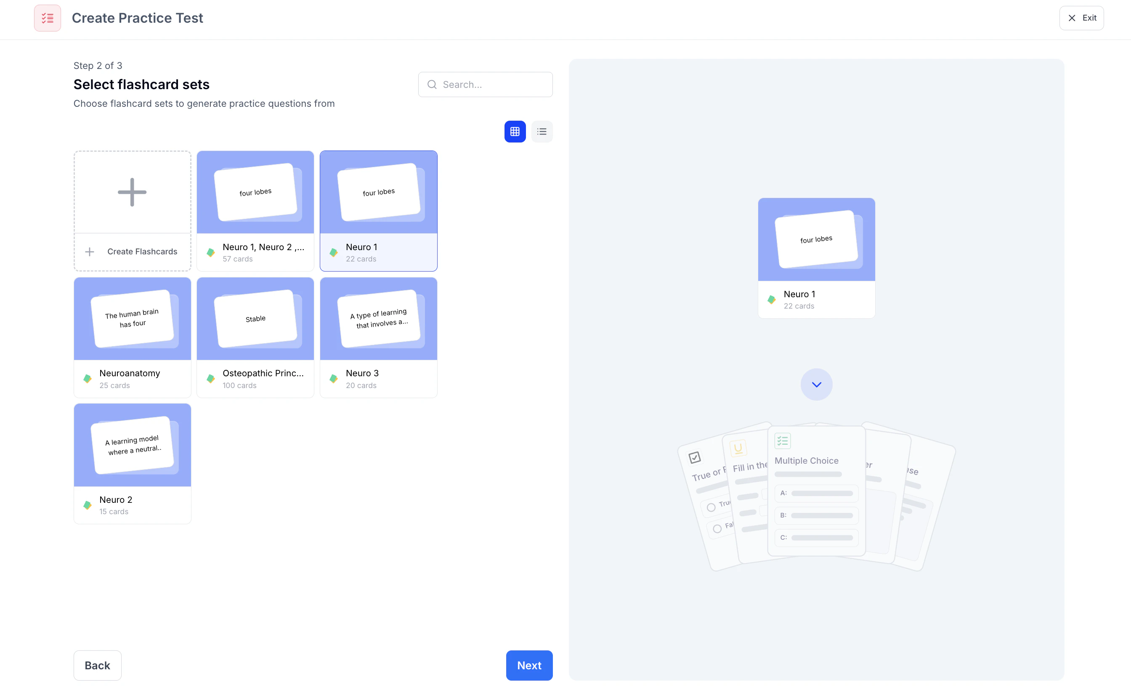Switch to list view layout
1131x692 pixels.
pos(542,132)
